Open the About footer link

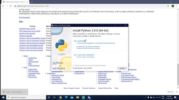(26, 56)
